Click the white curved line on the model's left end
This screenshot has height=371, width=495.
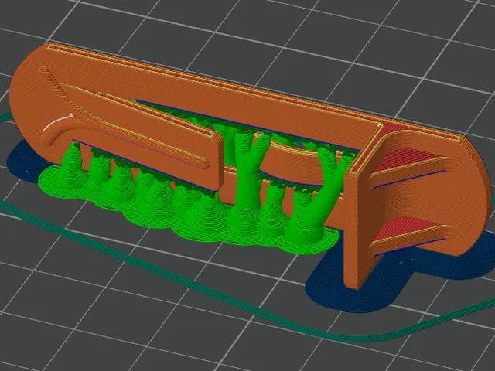57,122
